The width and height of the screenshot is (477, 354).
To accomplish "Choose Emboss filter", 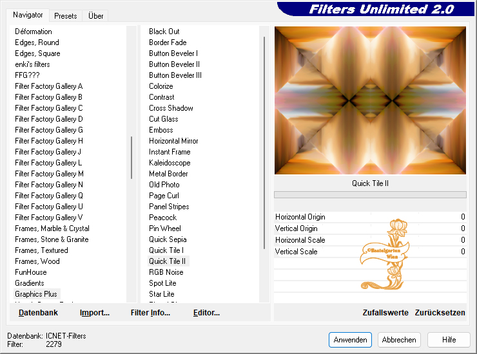I will click(161, 130).
